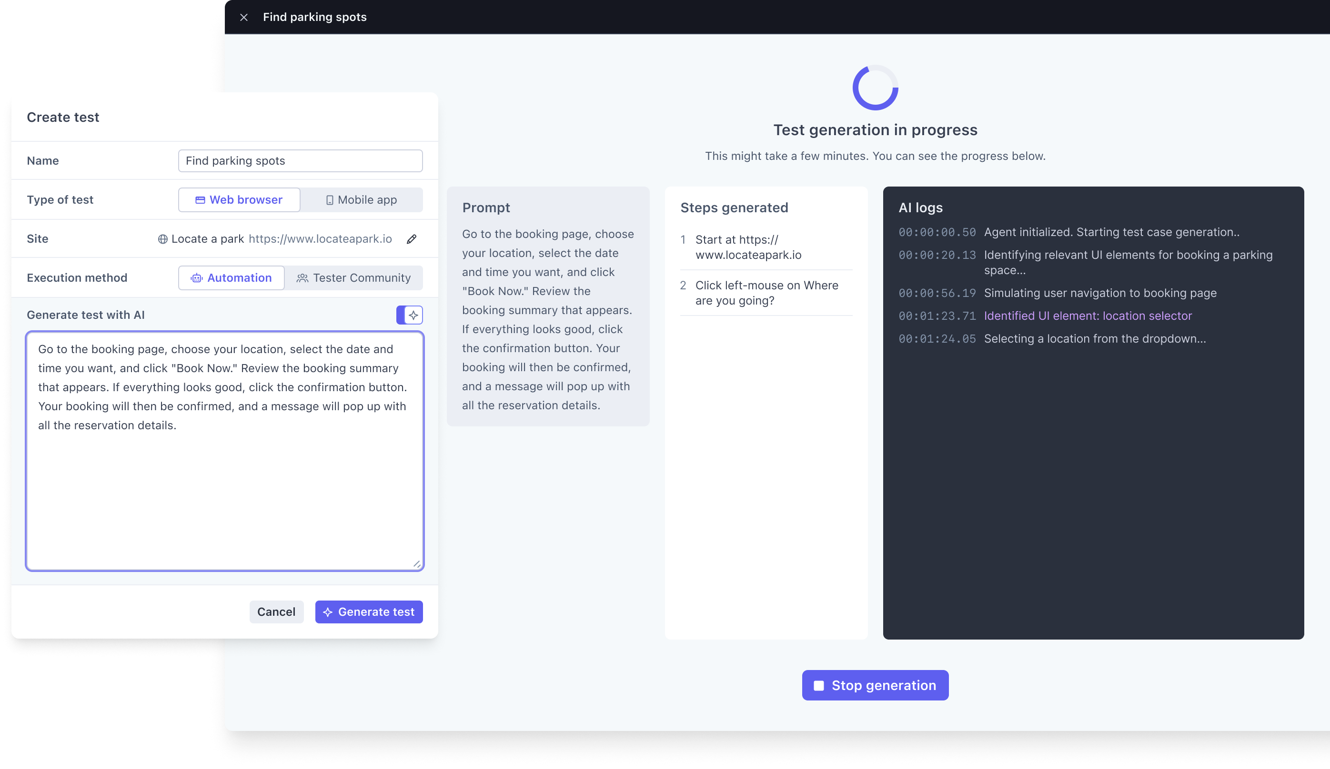This screenshot has height=769, width=1330.
Task: Select Web browser test type
Action: (x=239, y=200)
